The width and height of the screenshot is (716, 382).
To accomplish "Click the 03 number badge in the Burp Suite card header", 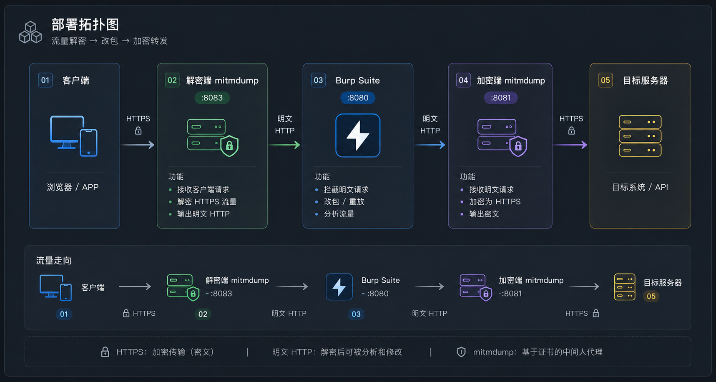I will [318, 80].
